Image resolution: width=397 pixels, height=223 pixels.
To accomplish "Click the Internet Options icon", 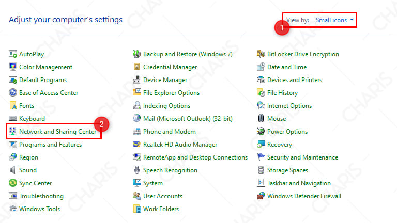I will [x=261, y=105].
